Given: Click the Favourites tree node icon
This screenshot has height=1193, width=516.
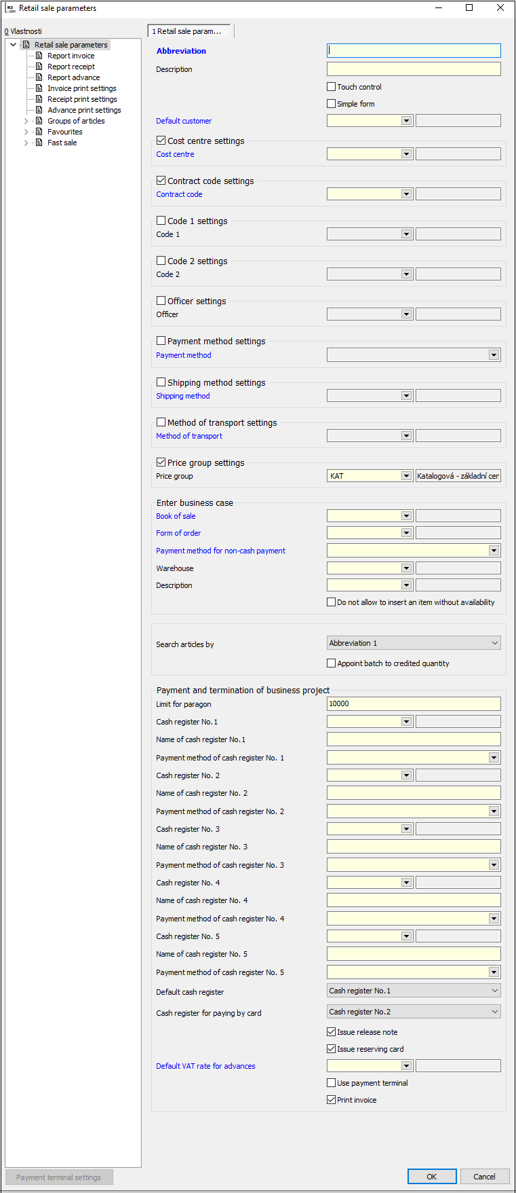Looking at the screenshot, I should [39, 132].
